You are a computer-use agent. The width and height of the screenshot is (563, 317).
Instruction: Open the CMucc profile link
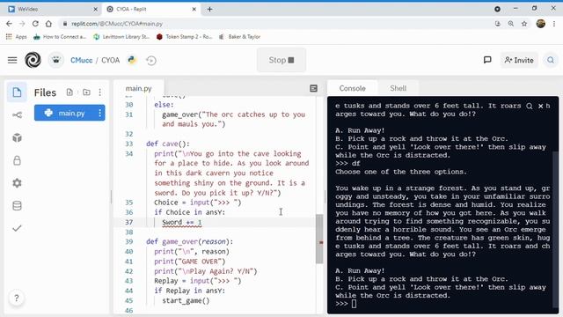pyautogui.click(x=82, y=60)
